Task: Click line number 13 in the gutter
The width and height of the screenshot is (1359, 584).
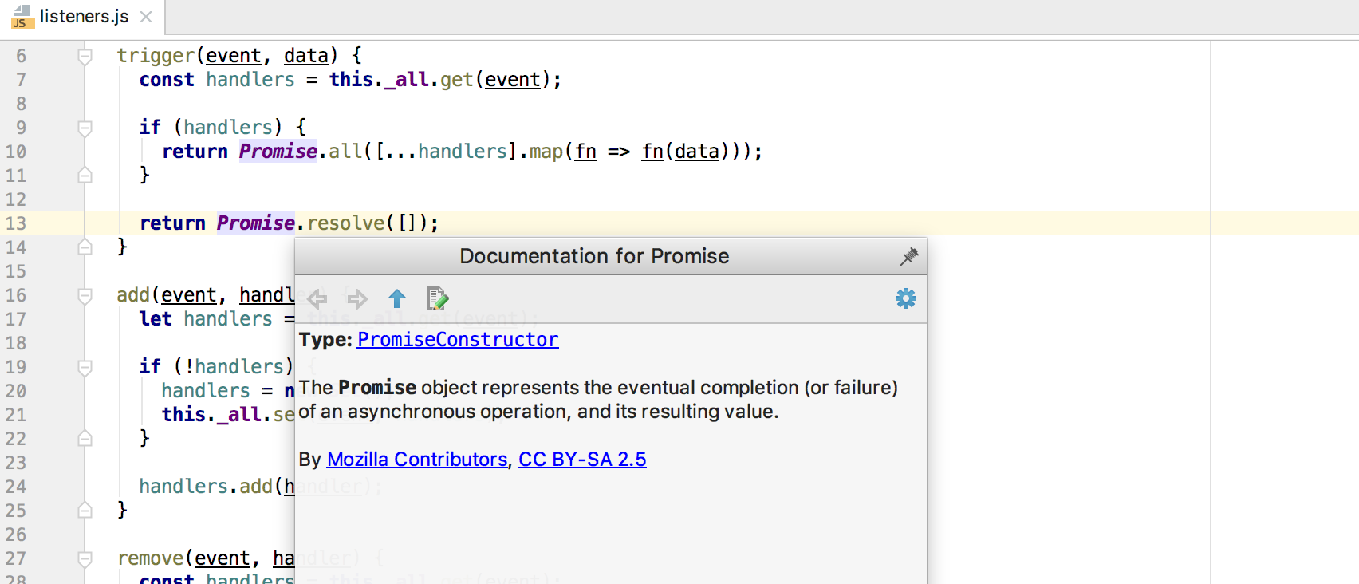Action: [16, 223]
